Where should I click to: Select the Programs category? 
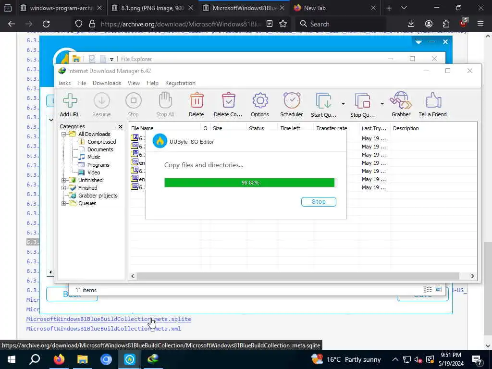(98, 165)
